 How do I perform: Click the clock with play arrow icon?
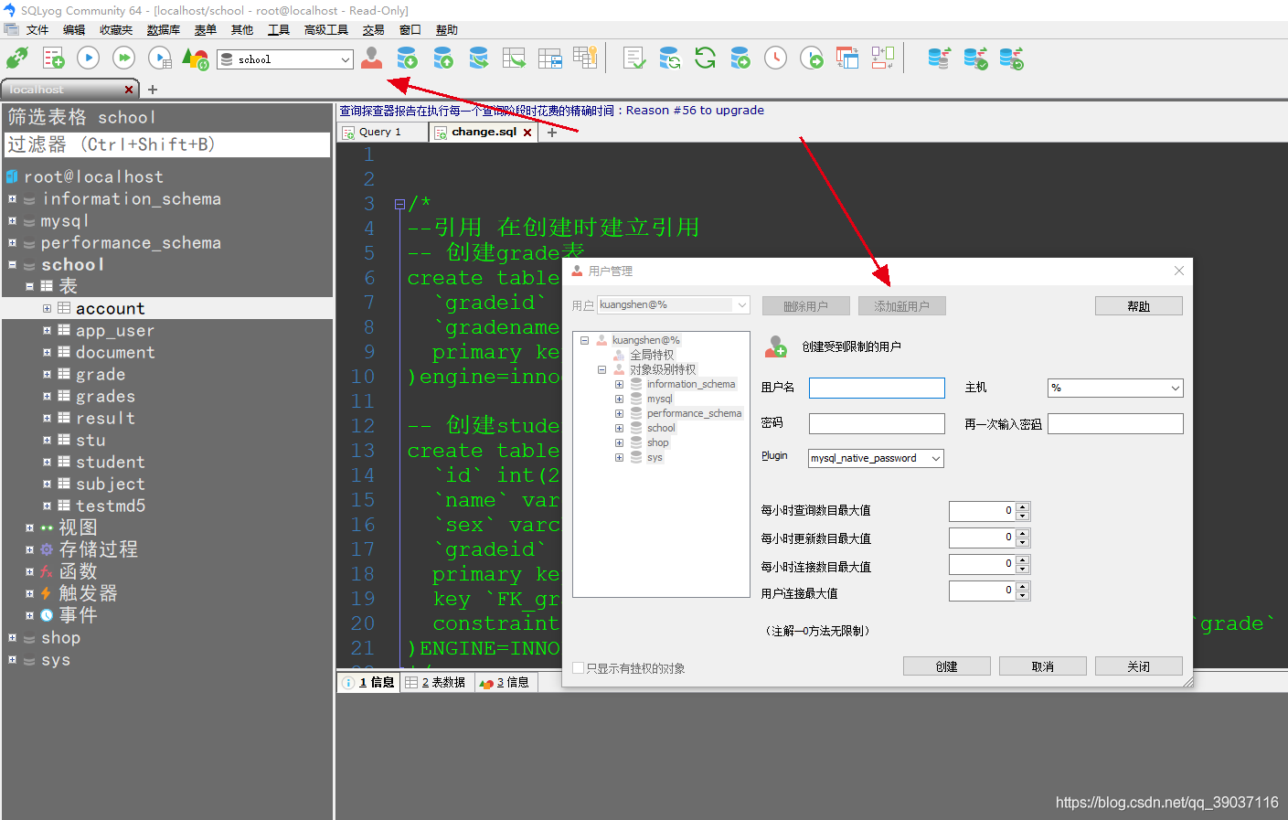coord(812,59)
